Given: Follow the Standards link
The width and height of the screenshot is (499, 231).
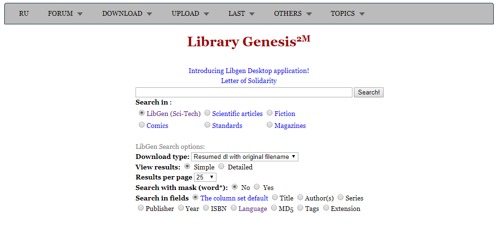Looking at the screenshot, I should 227,126.
